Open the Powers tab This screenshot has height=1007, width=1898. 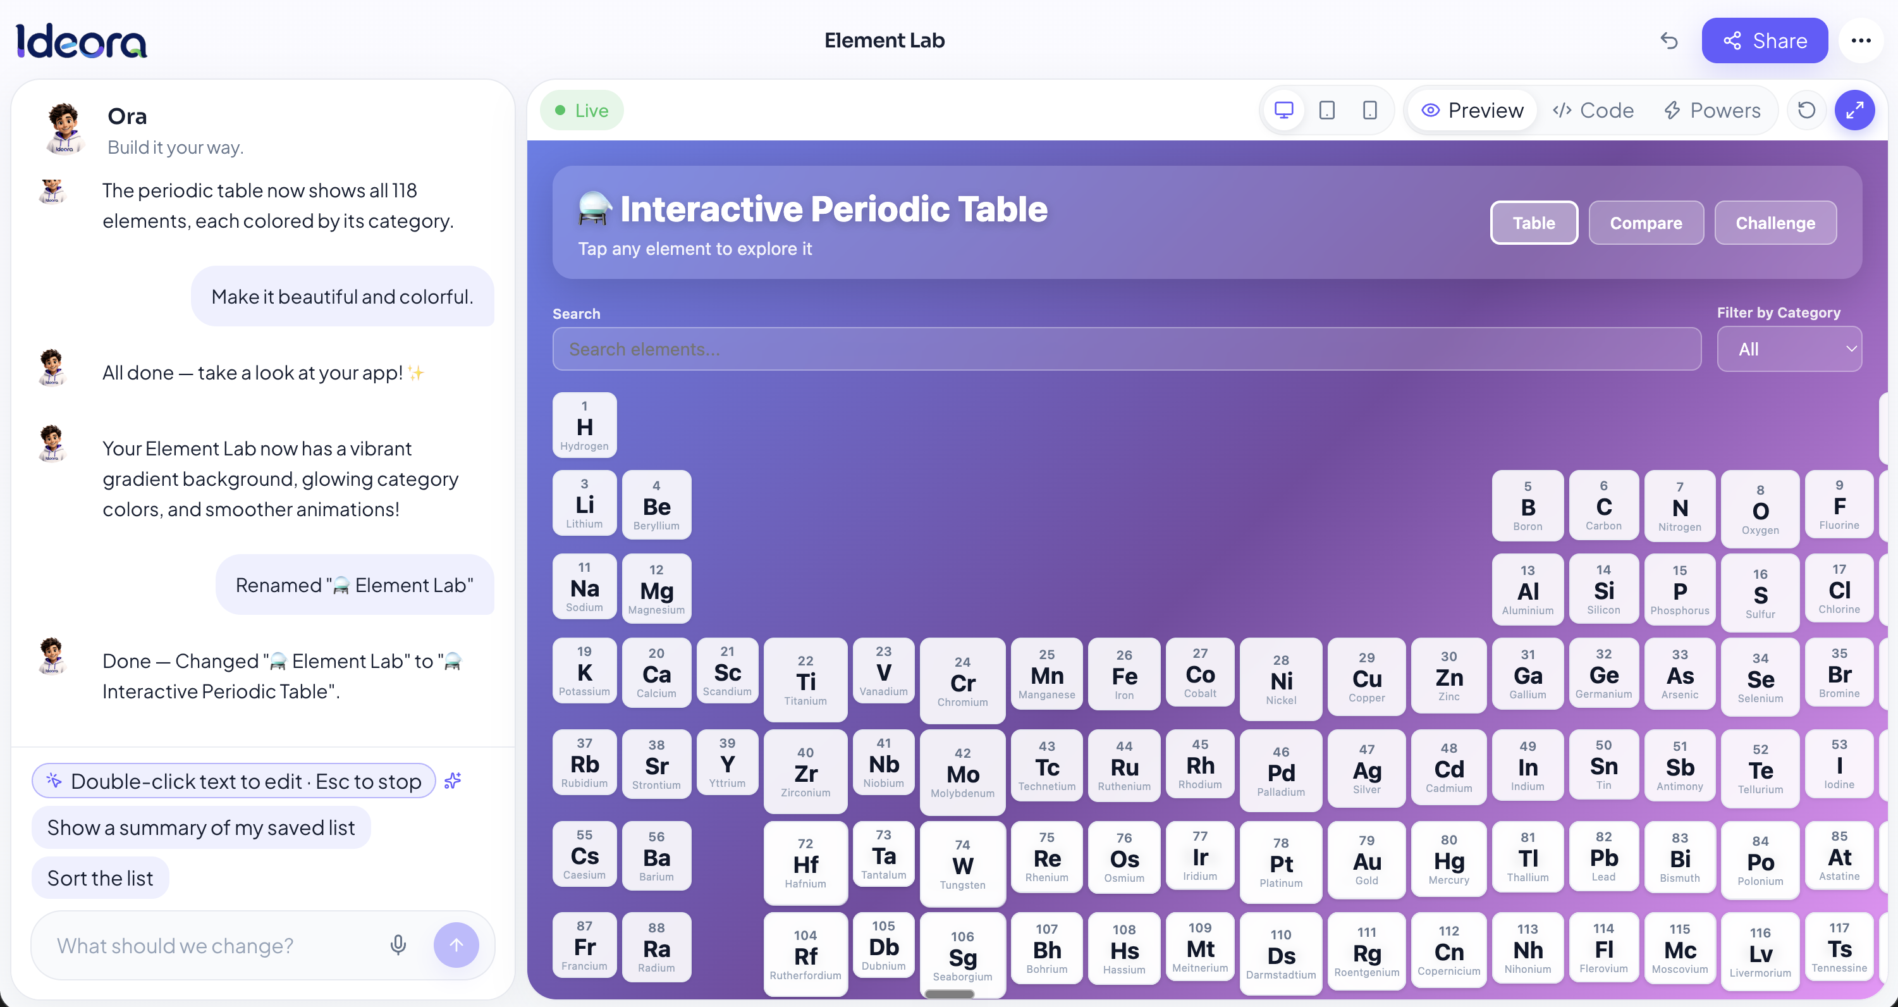pyautogui.click(x=1711, y=111)
